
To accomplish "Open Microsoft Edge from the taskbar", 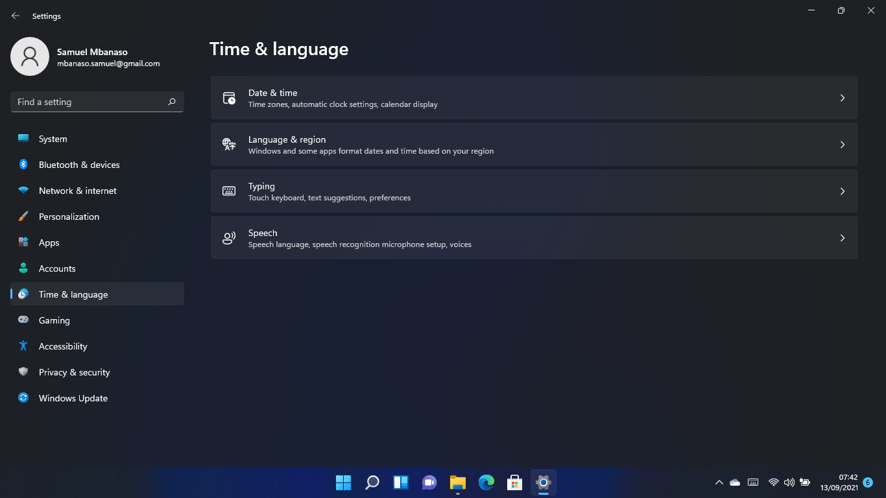I will [x=486, y=482].
